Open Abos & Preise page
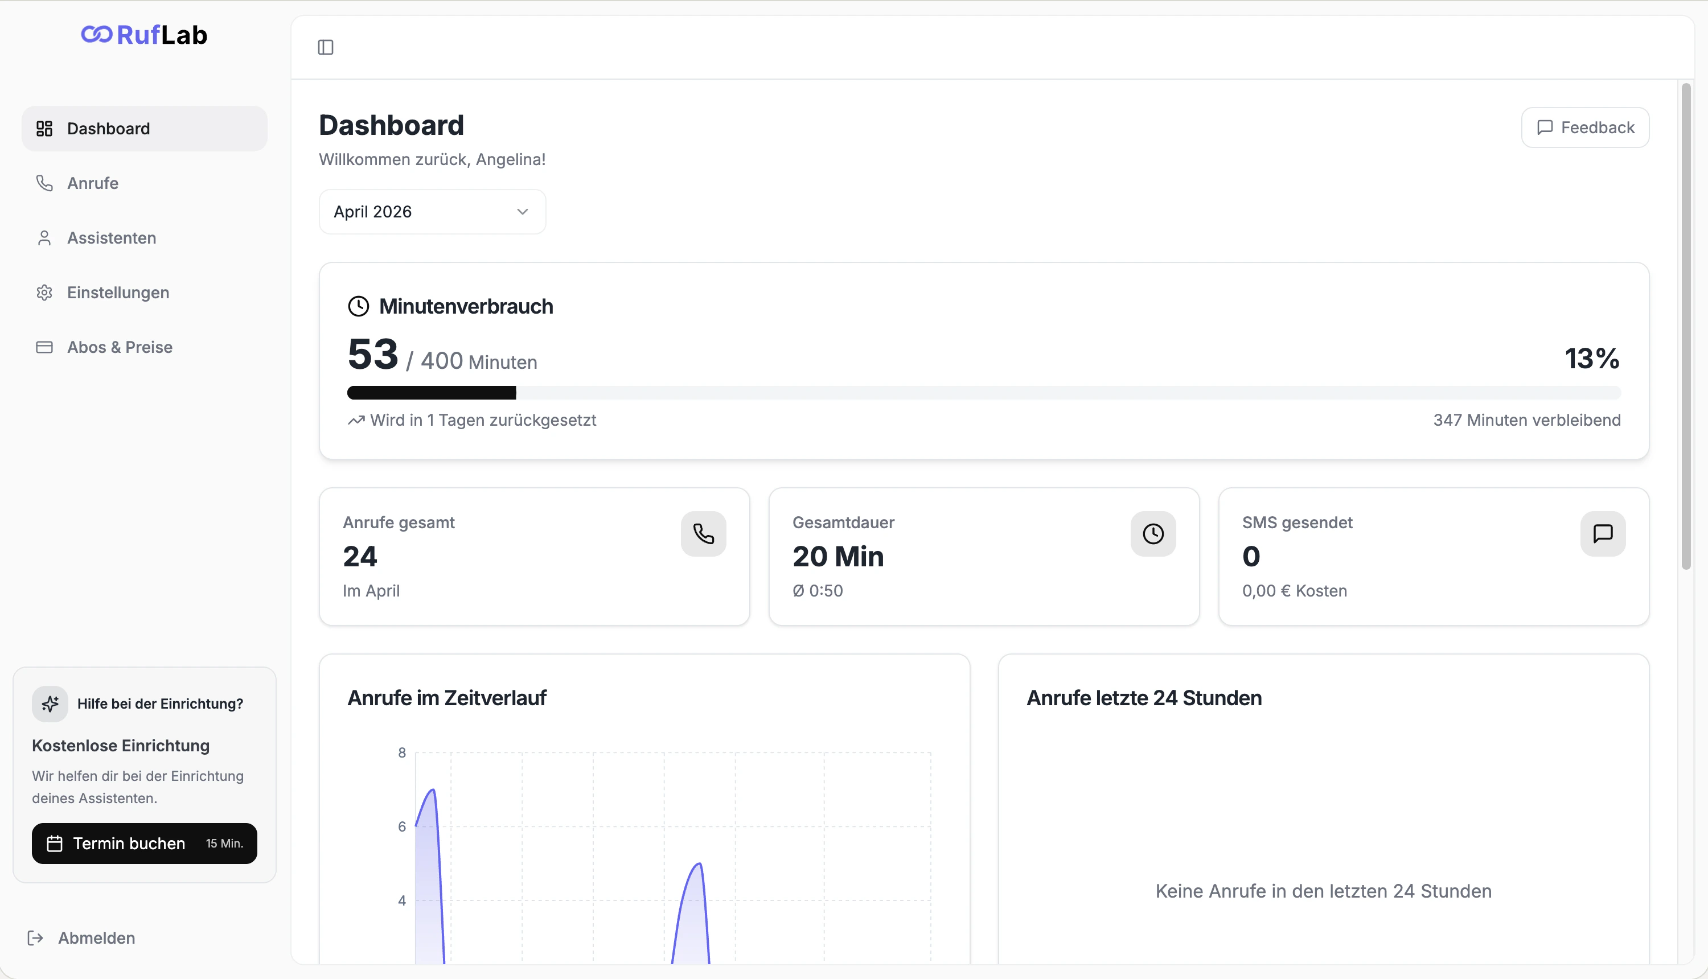This screenshot has height=979, width=1708. tap(145, 347)
